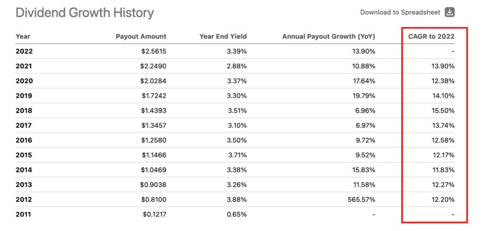This screenshot has height=231, width=487.
Task: Select the 2022 year row label
Action: point(24,51)
